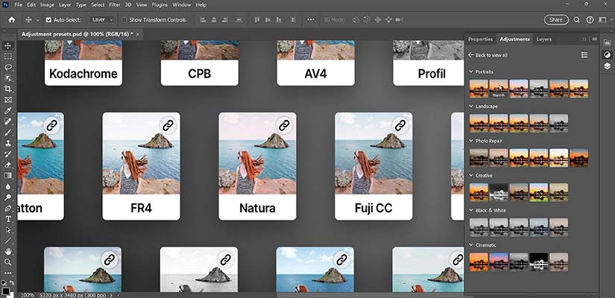
Task: Click the foreground color swatch
Action: coord(5,291)
